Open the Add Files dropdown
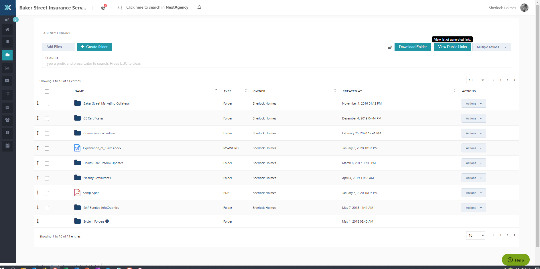Screen dimensions: 540x269 coord(58,47)
